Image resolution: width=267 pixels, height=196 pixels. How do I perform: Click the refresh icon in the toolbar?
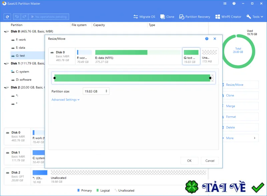tap(7, 17)
